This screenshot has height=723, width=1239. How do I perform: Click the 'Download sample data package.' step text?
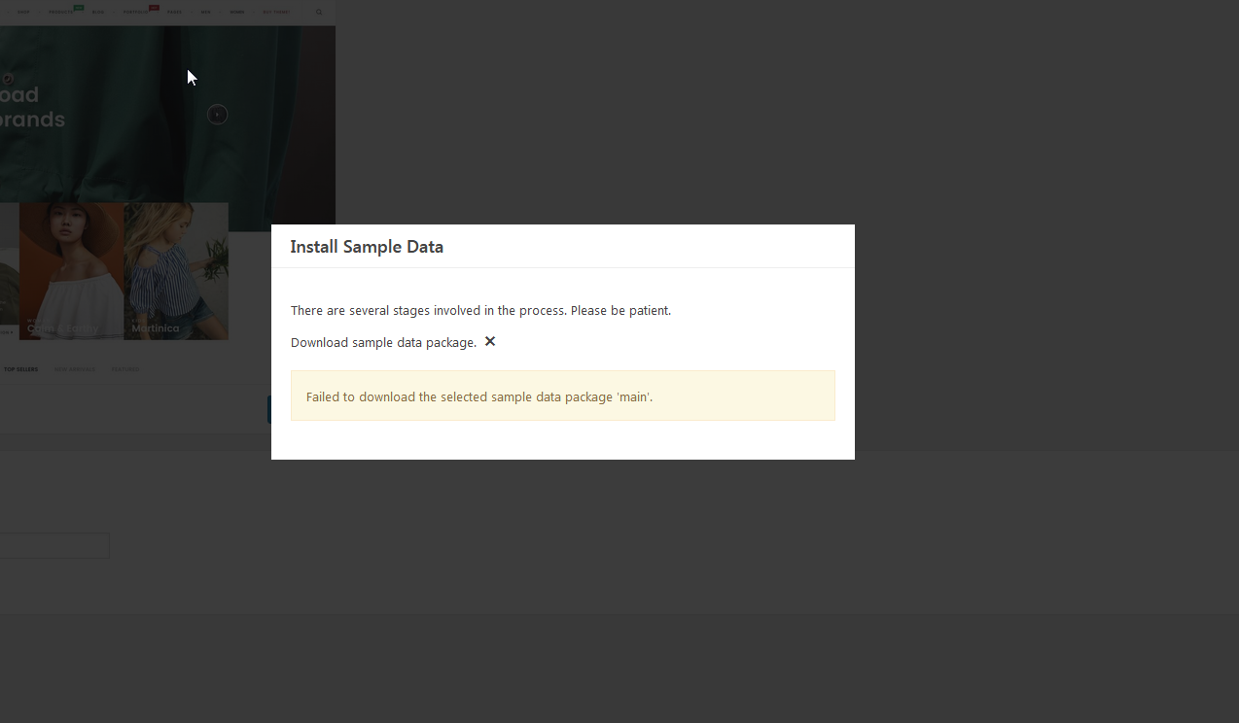coord(383,342)
